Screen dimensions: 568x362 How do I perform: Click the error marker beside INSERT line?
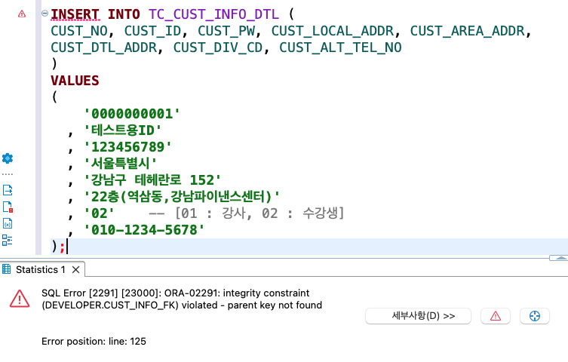pyautogui.click(x=22, y=14)
